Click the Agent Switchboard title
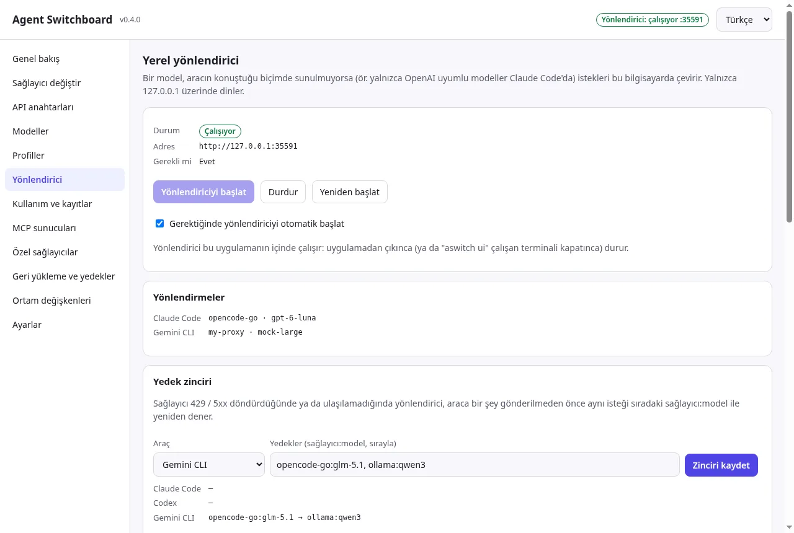 click(62, 20)
